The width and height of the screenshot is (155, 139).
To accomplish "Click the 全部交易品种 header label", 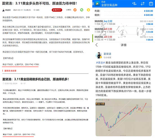I will (109, 5).
